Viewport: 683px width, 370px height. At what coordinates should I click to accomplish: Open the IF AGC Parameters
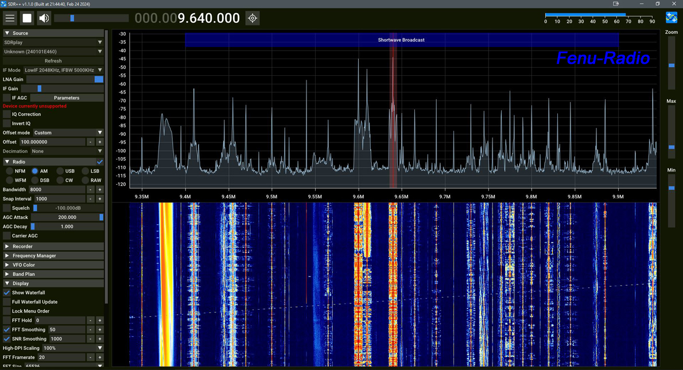tap(67, 98)
